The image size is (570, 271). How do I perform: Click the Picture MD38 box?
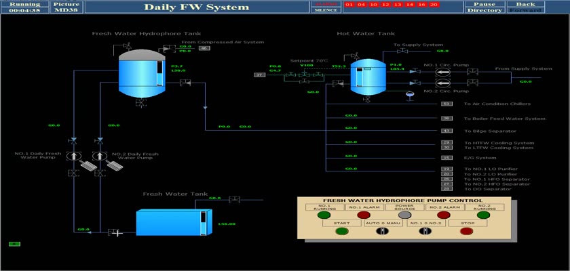point(67,7)
